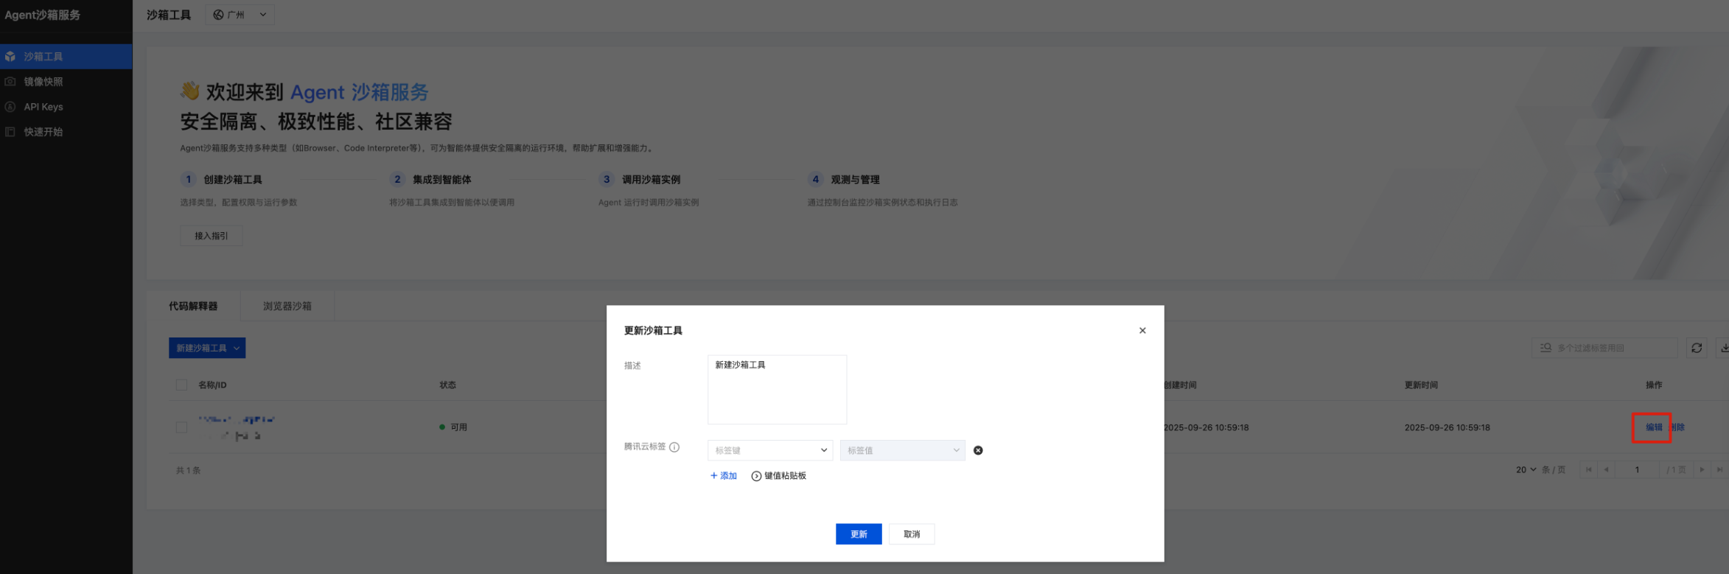Open the 键值粘贴板 option
The image size is (1729, 574).
click(x=779, y=476)
